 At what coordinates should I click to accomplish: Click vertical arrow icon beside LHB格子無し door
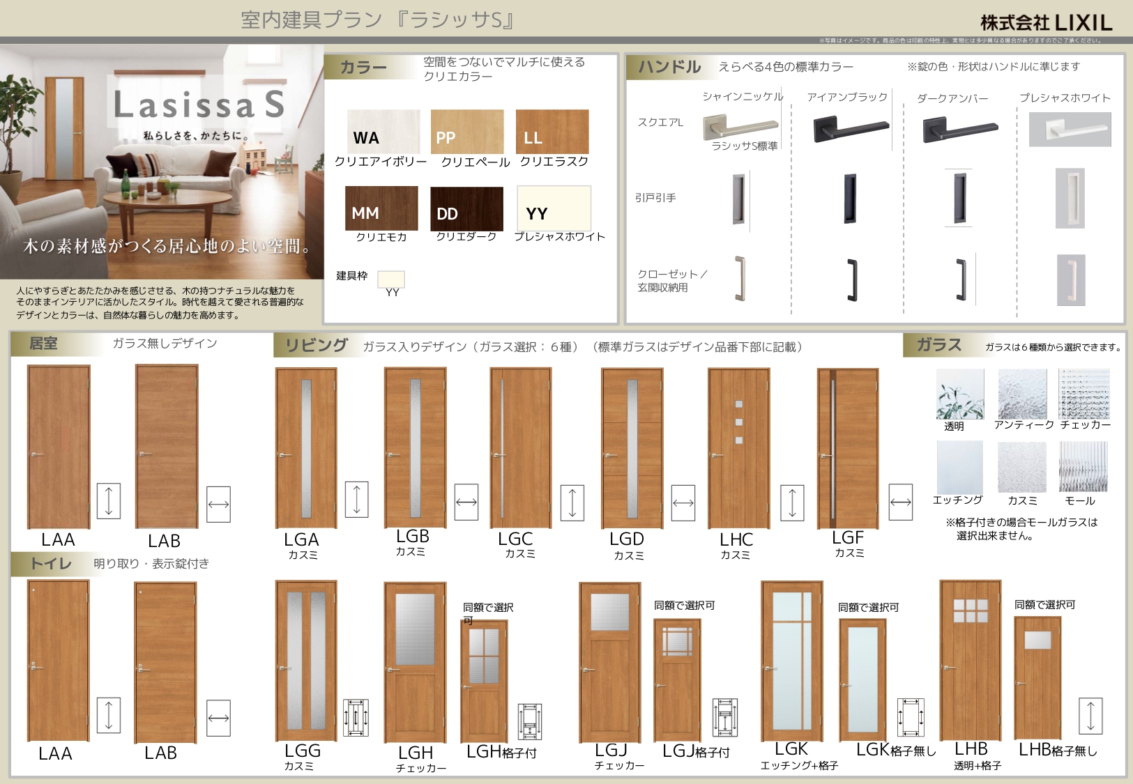pyautogui.click(x=1091, y=716)
